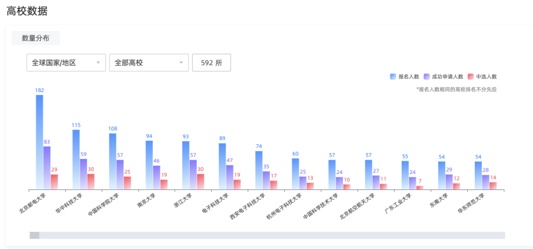The image size is (533, 249).
Task: Click the purple 成功申请人数 legend icon
Action: click(x=426, y=77)
